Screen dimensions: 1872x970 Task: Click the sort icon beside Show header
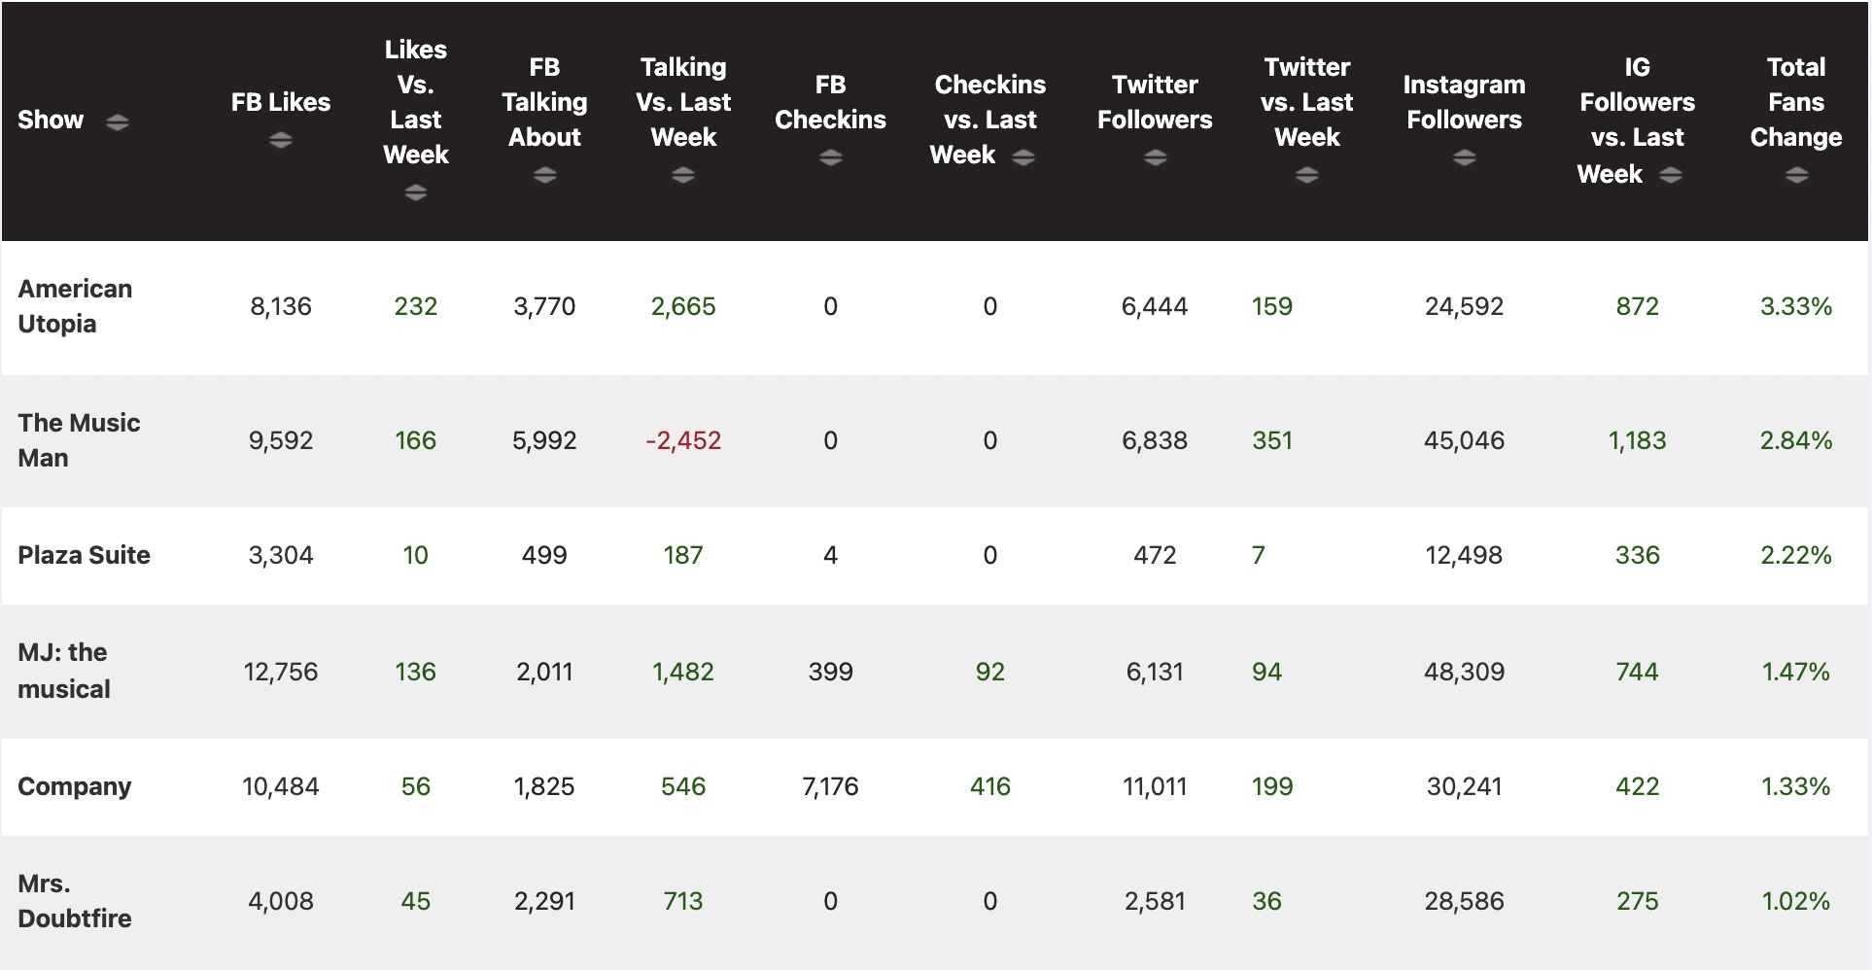(118, 121)
